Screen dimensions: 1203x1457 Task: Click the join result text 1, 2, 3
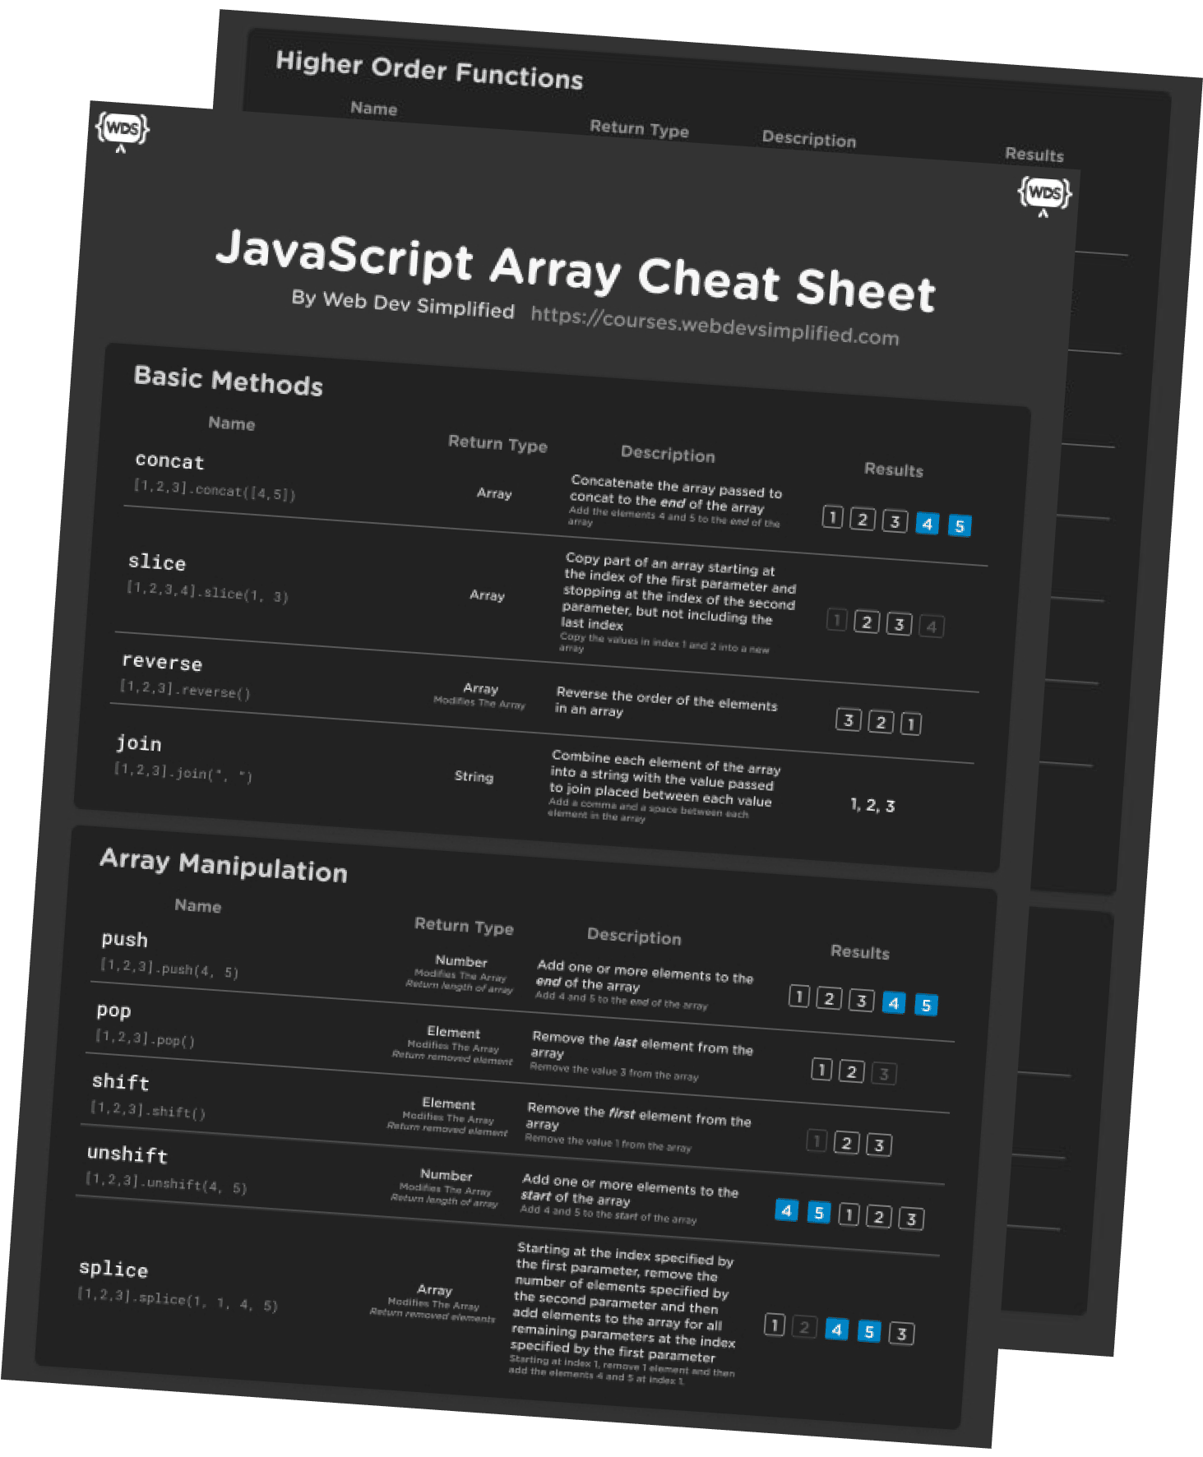click(872, 805)
